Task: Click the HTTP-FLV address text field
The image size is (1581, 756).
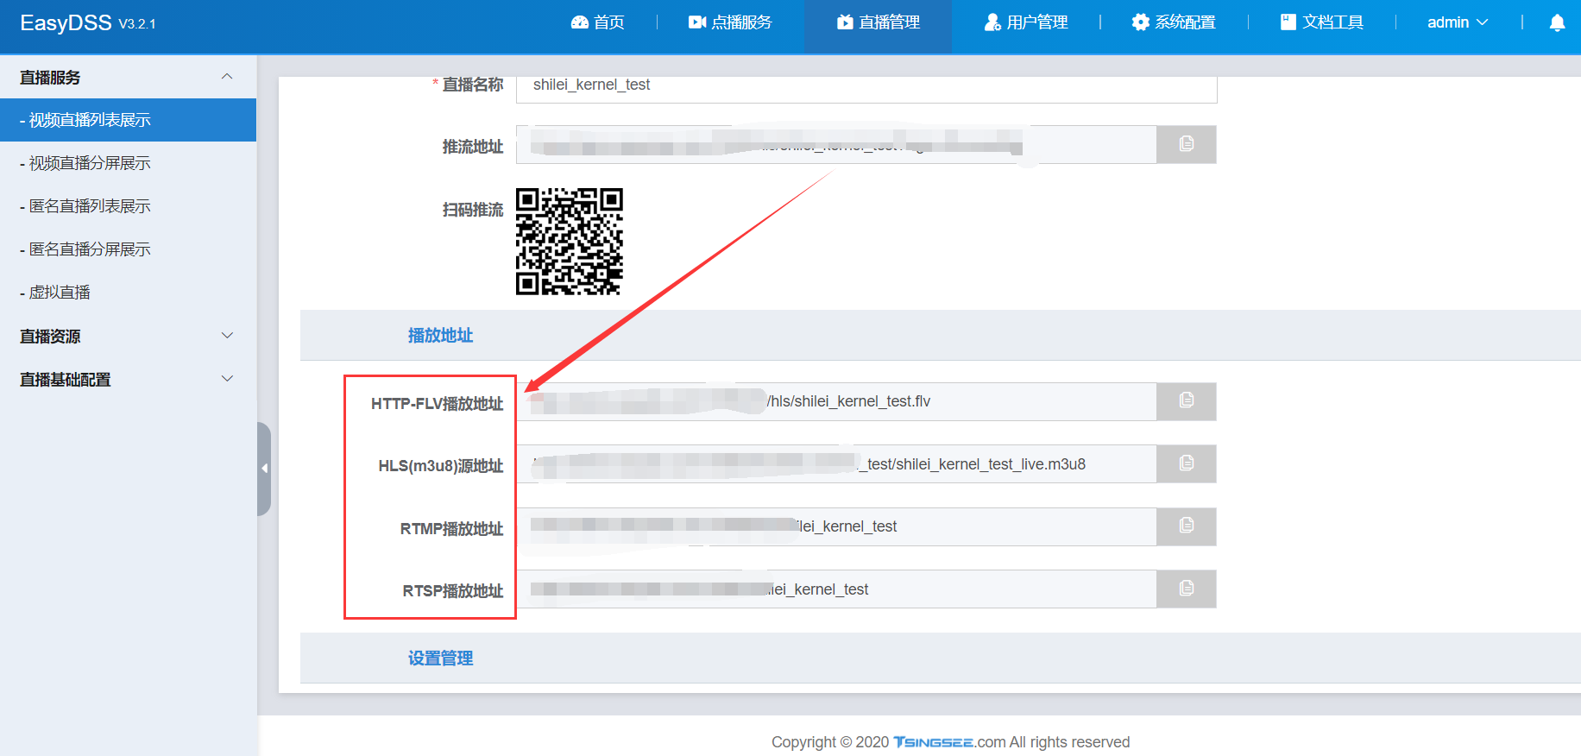Action: tap(836, 401)
